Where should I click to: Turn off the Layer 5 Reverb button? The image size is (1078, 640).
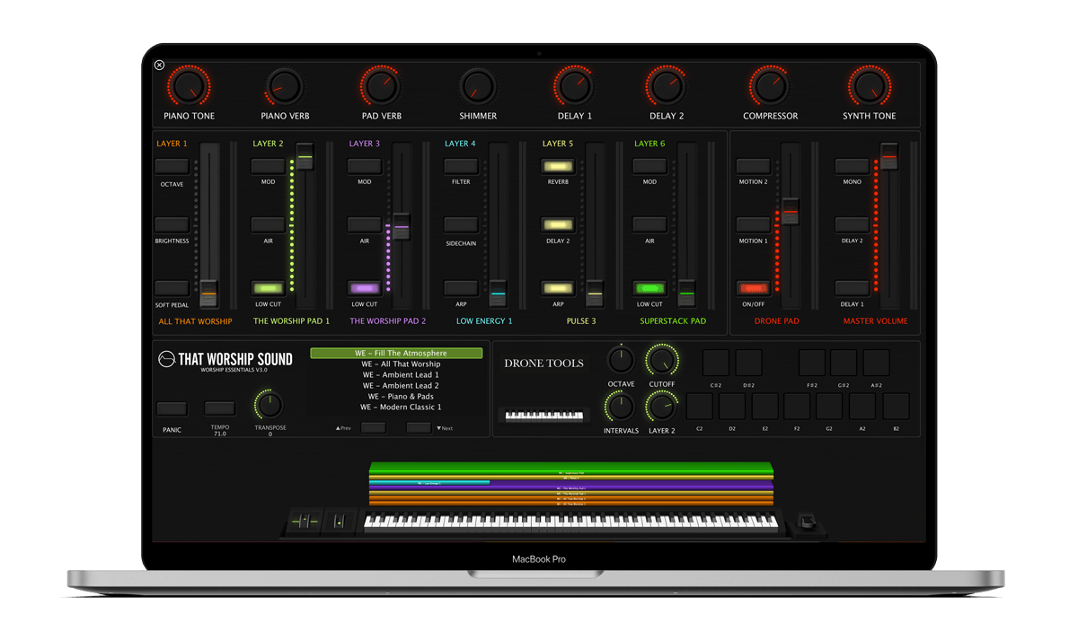click(x=557, y=166)
